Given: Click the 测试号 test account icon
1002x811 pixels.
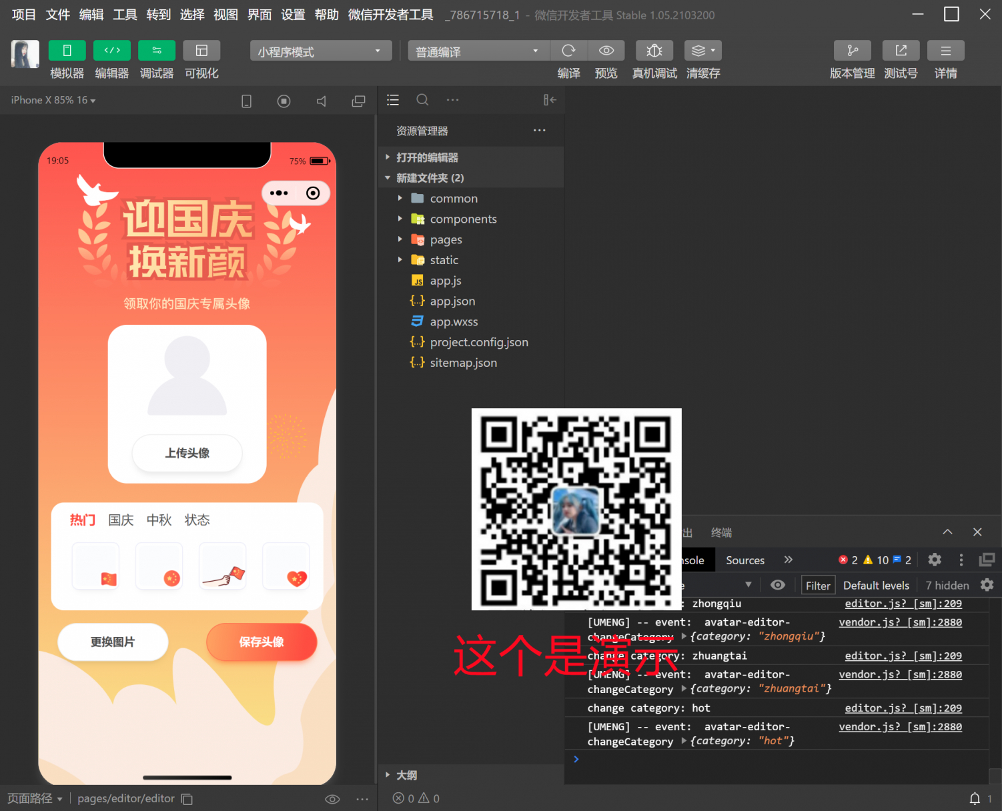Looking at the screenshot, I should tap(901, 50).
